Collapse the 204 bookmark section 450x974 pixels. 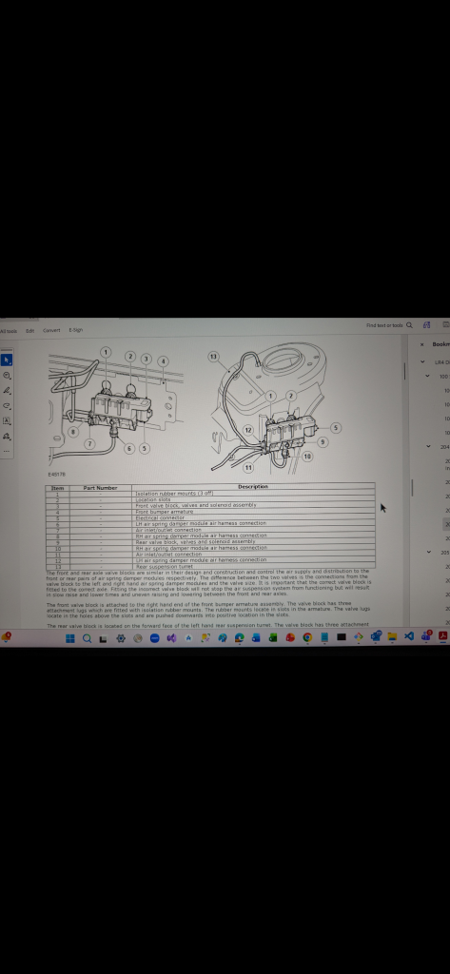[x=427, y=447]
